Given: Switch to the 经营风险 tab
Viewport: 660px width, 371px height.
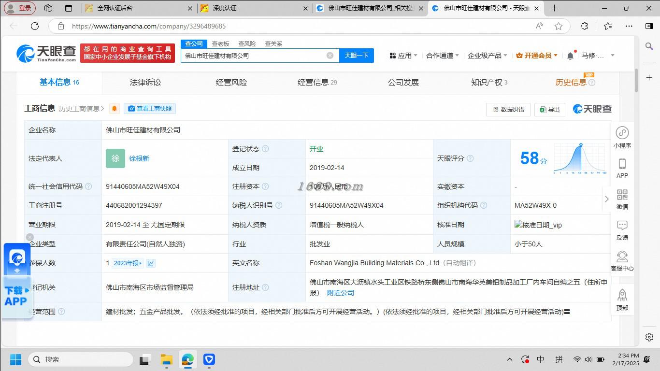Looking at the screenshot, I should [231, 83].
